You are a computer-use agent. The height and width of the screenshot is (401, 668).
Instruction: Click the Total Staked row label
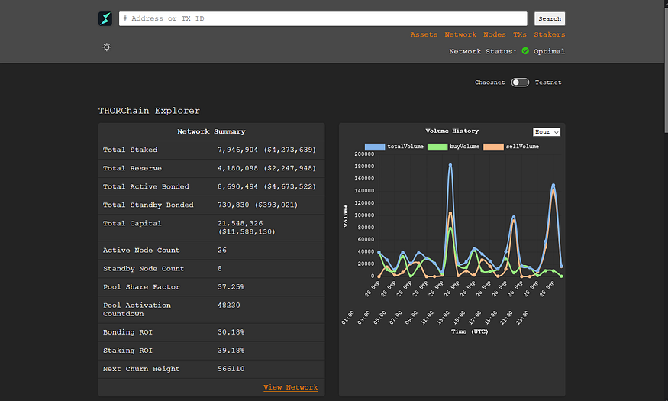pos(131,150)
